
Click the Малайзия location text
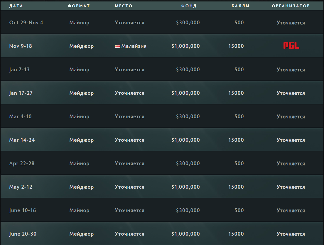point(134,46)
